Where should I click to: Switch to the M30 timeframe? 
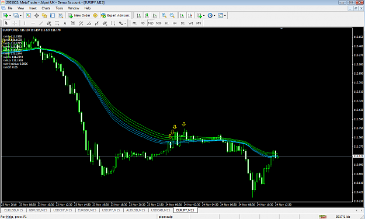click(x=159, y=23)
